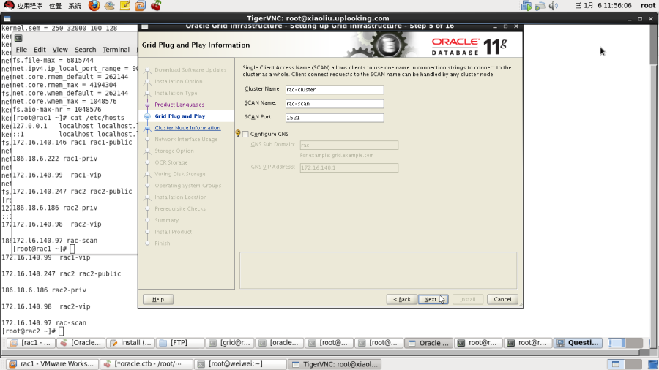Click the volume speaker icon in top panel
The width and height of the screenshot is (659, 370).
(x=553, y=5)
